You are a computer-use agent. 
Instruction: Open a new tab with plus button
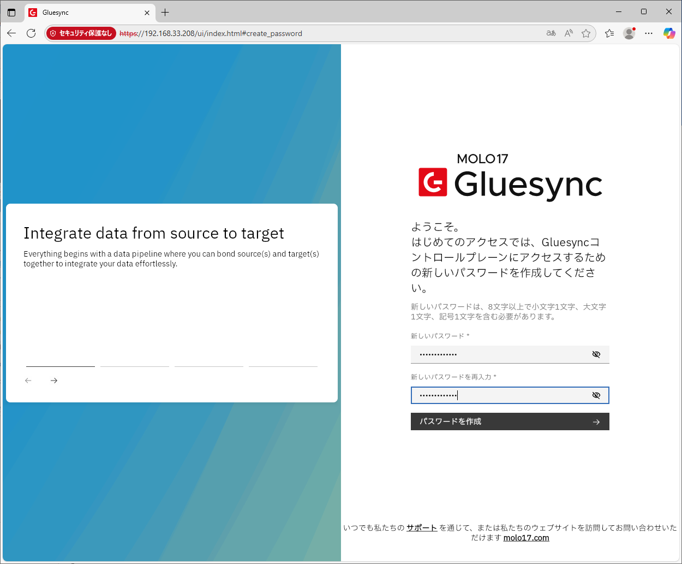pyautogui.click(x=165, y=12)
